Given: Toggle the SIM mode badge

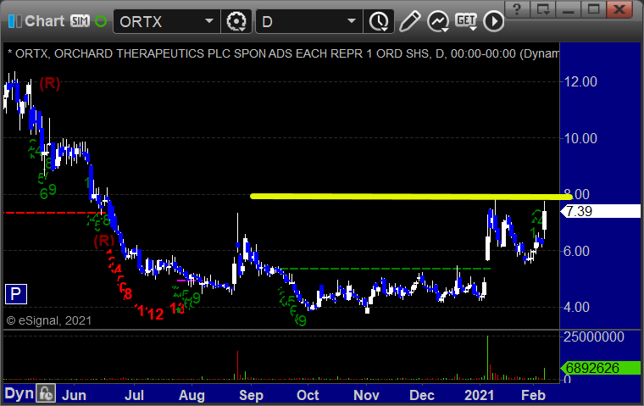Looking at the screenshot, I should (80, 21).
